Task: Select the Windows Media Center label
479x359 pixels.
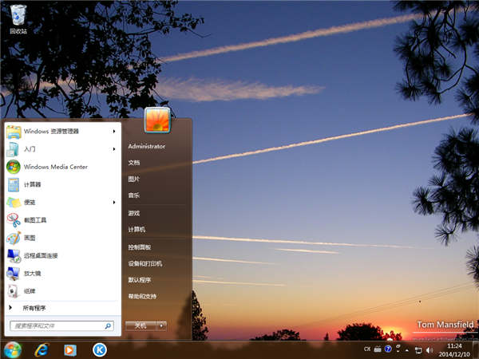Action: click(x=56, y=167)
